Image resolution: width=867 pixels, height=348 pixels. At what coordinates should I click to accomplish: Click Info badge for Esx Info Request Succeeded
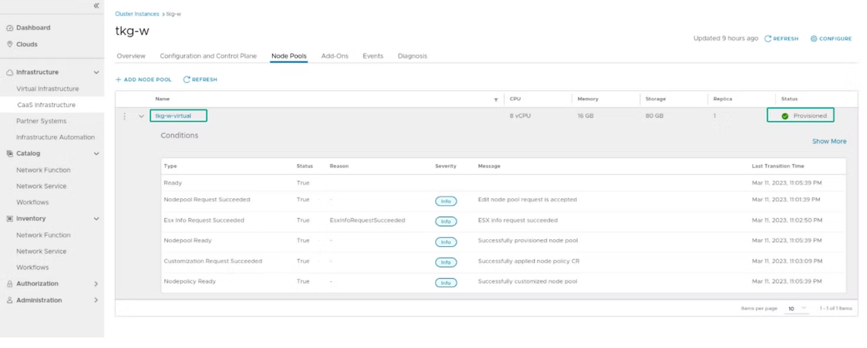click(446, 221)
